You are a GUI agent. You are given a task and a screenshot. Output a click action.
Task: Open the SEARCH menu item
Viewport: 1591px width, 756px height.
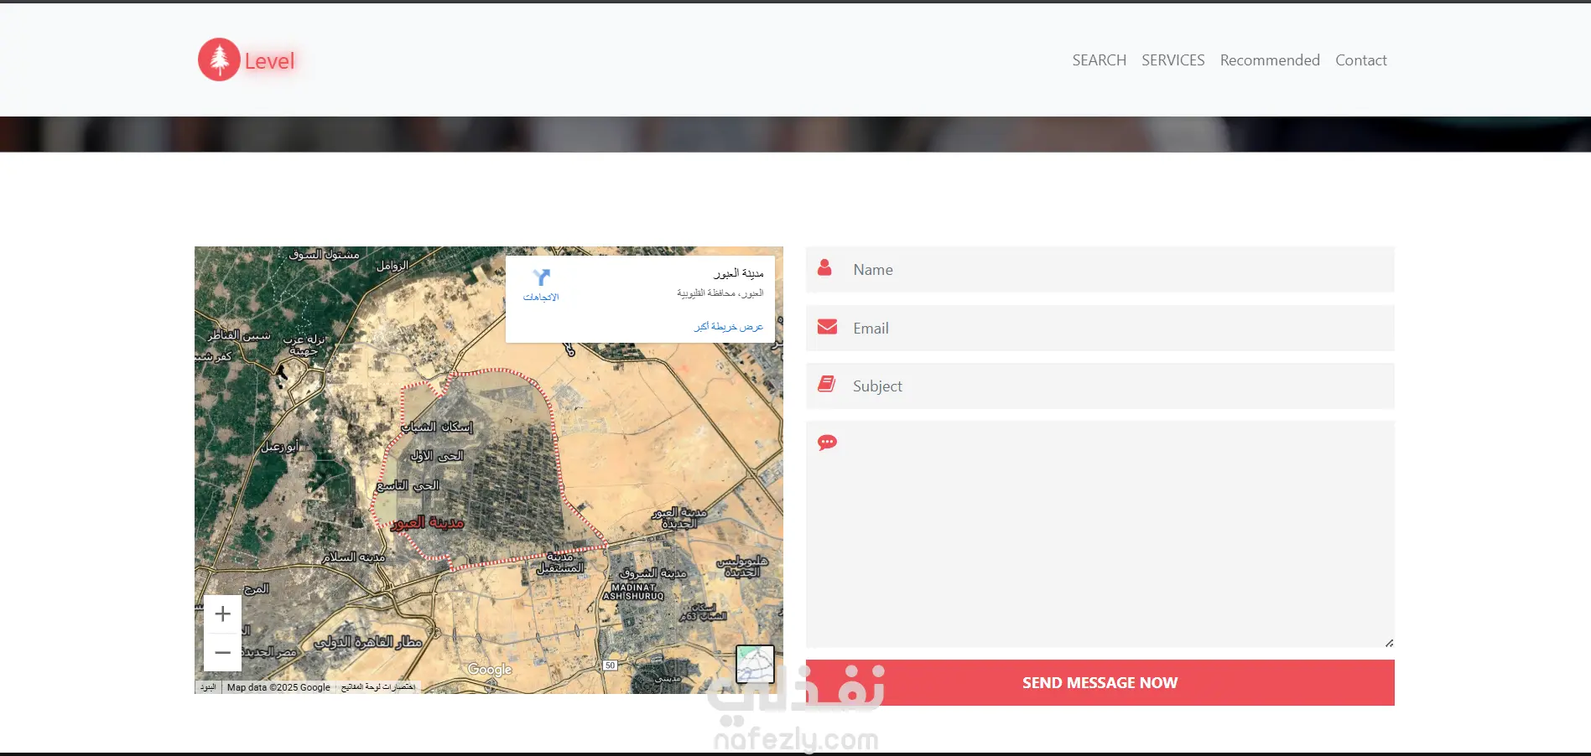(1099, 60)
